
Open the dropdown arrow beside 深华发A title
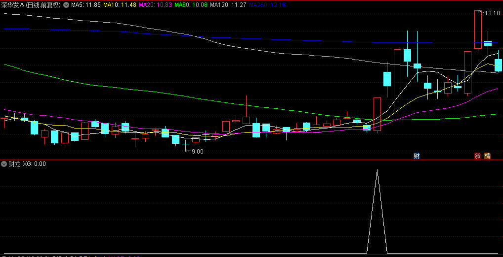66,5
